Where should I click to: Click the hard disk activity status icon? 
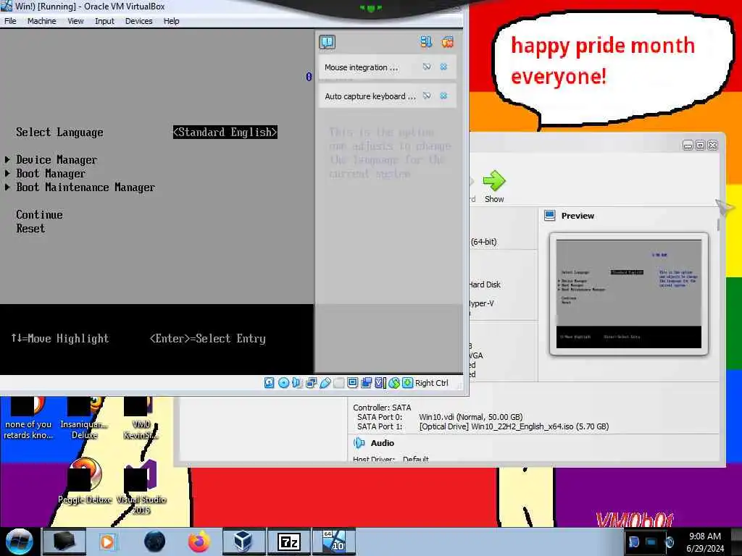coord(269,383)
